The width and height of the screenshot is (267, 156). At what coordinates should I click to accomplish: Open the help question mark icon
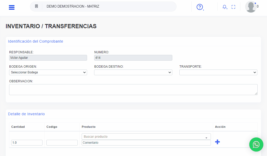200,7
